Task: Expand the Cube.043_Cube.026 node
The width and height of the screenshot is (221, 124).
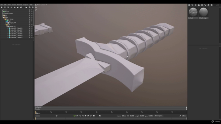Action: click(8, 32)
